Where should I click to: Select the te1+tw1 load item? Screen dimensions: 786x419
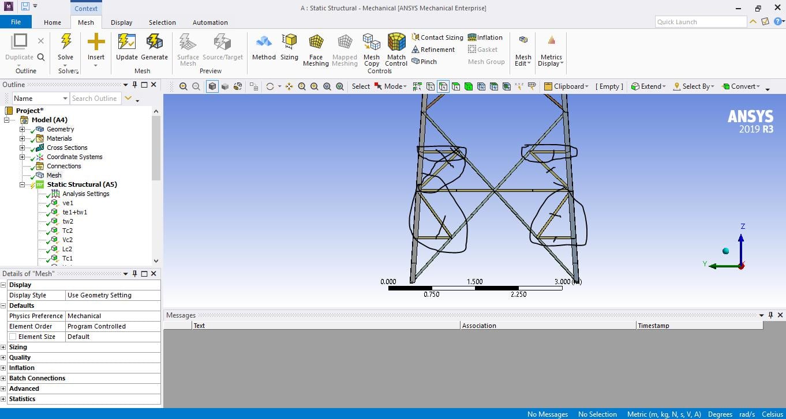point(75,212)
